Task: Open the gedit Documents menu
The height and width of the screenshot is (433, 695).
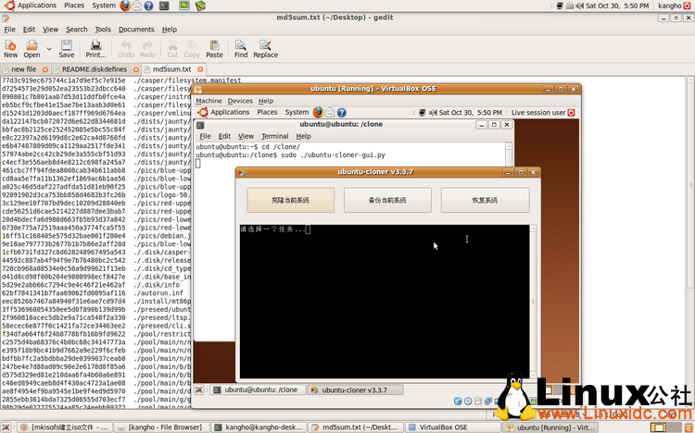Action: pyautogui.click(x=136, y=30)
